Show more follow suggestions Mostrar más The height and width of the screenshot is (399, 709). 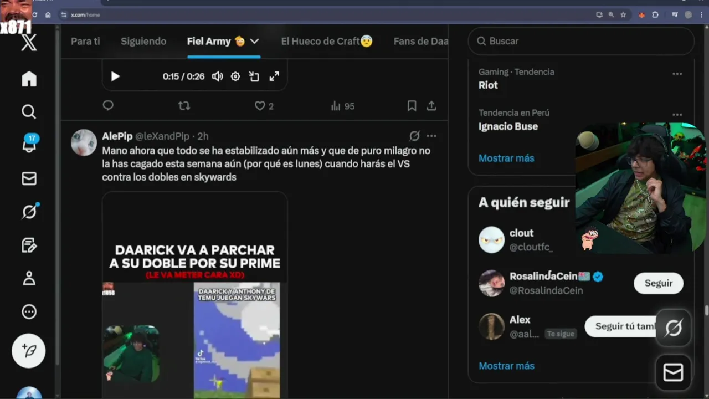point(506,366)
